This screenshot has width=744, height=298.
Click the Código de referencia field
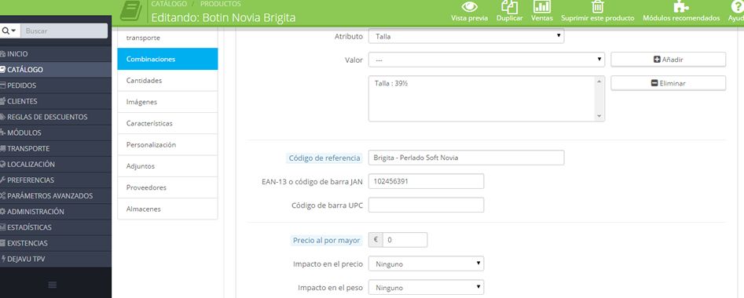point(466,158)
